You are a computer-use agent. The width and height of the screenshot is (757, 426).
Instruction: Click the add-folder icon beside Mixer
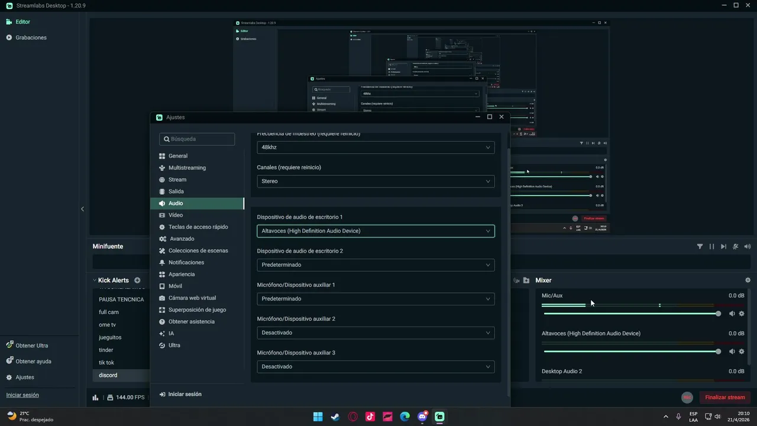tap(526, 280)
